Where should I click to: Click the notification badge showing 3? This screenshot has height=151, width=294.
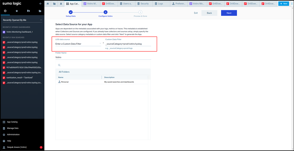[x=41, y=147]
